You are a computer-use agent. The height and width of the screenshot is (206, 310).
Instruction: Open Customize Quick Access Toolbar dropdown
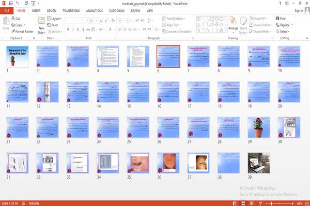point(38,3)
